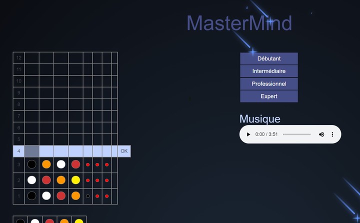Choose the Professionnel difficulty level
Screen dimensions: 360x223
click(x=269, y=84)
